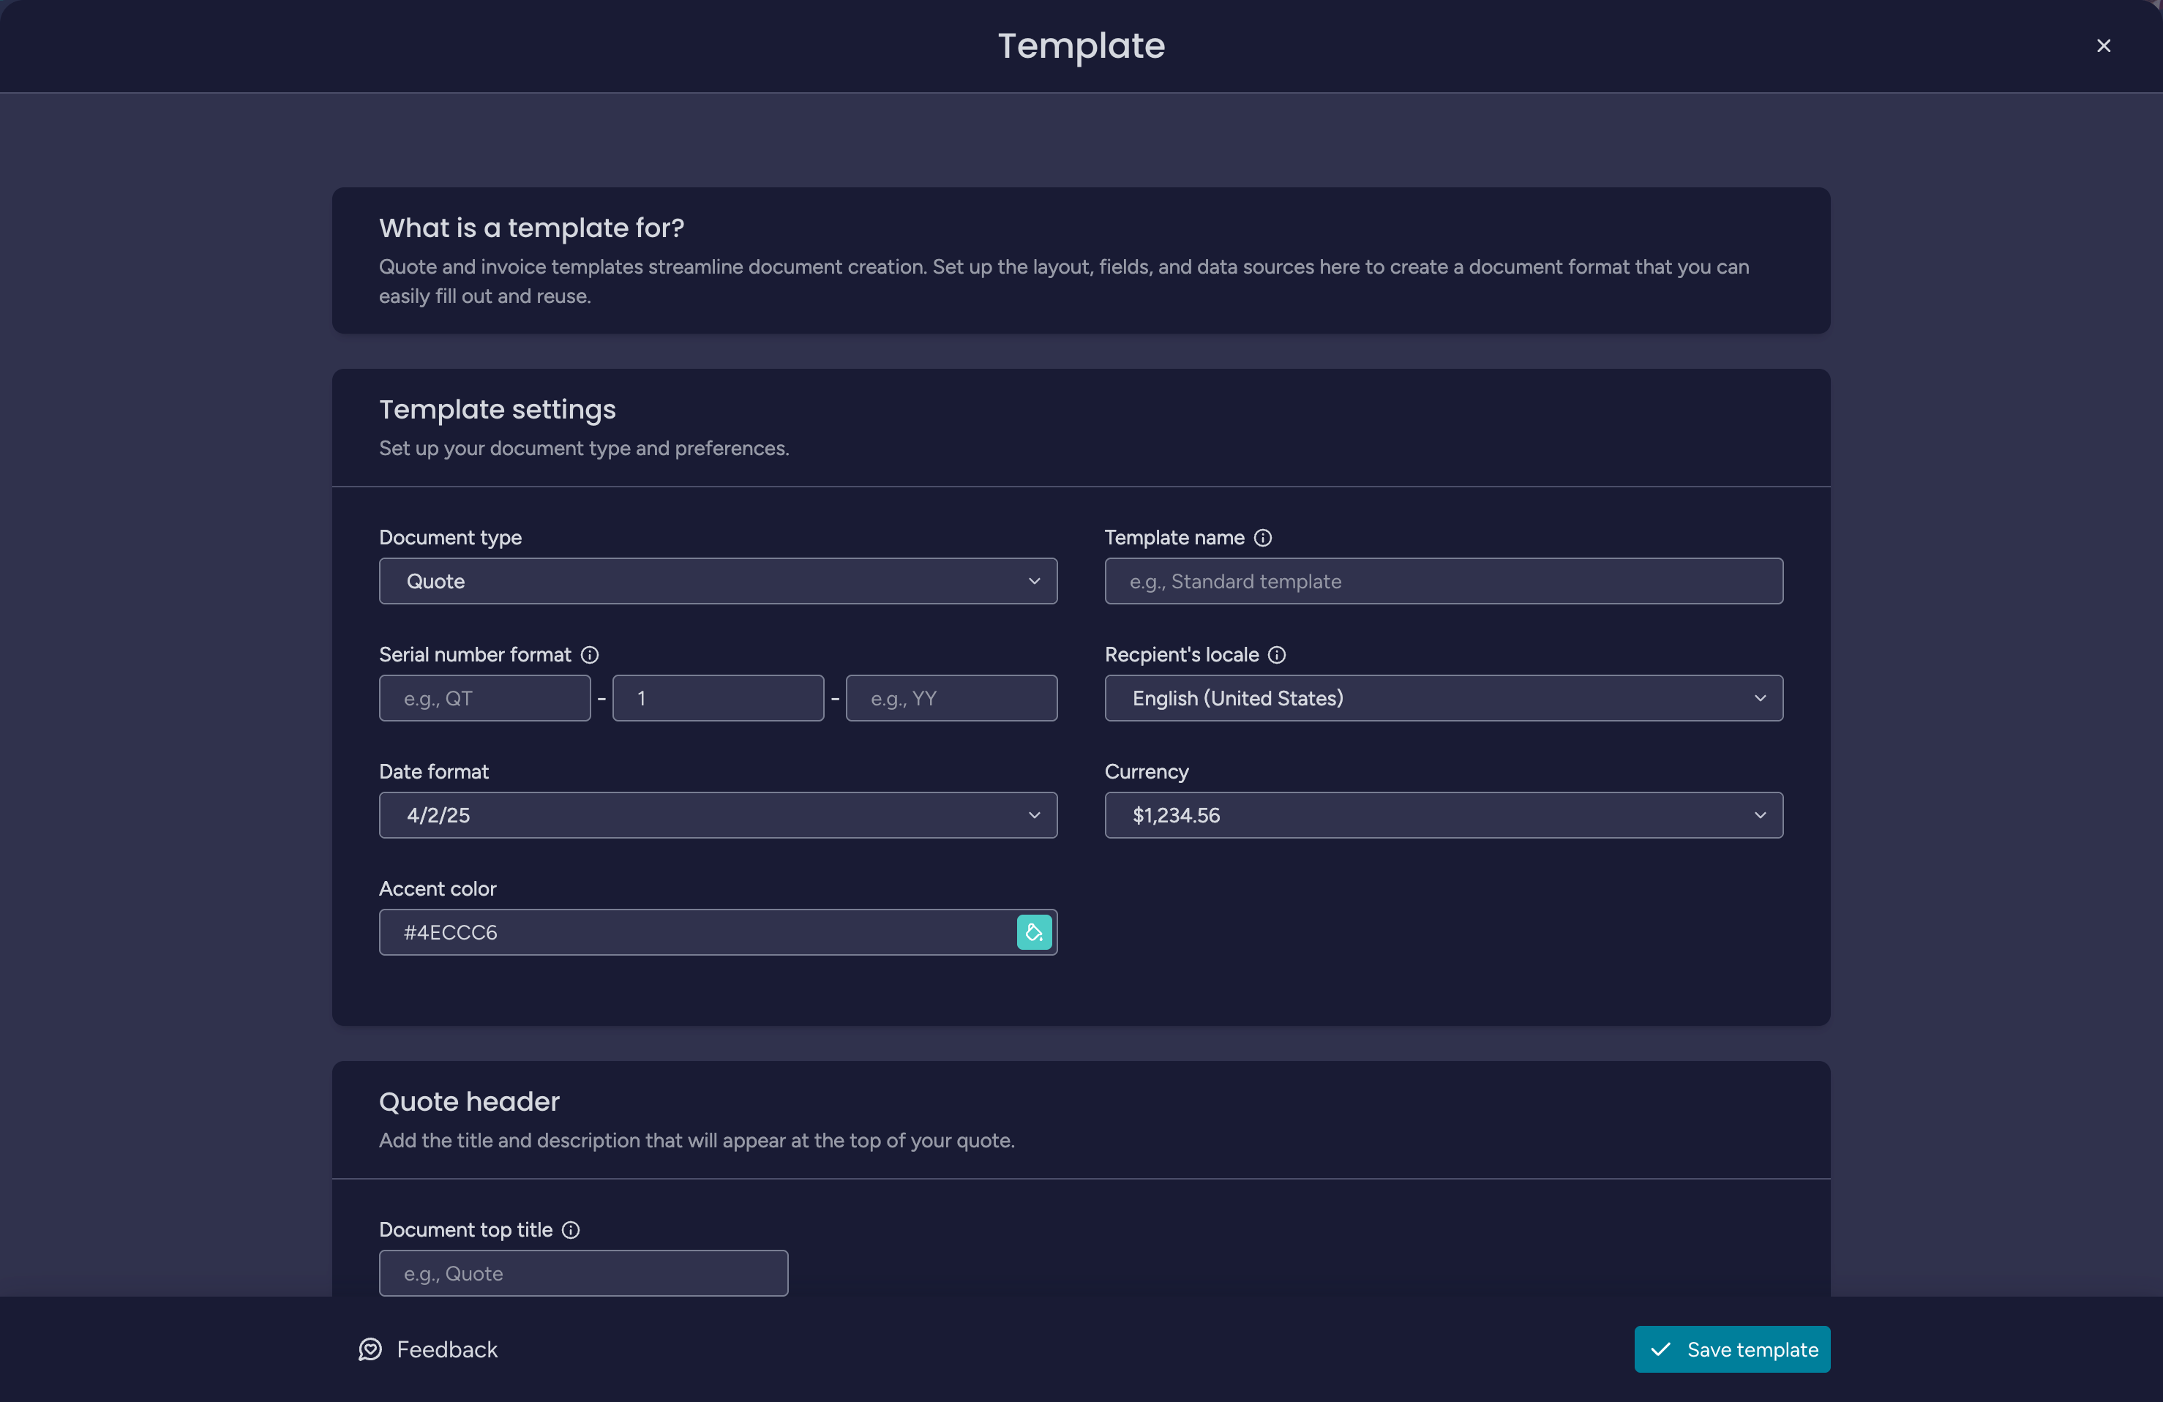The width and height of the screenshot is (2163, 1402).
Task: Close the Template dialog with X icon
Action: click(2103, 45)
